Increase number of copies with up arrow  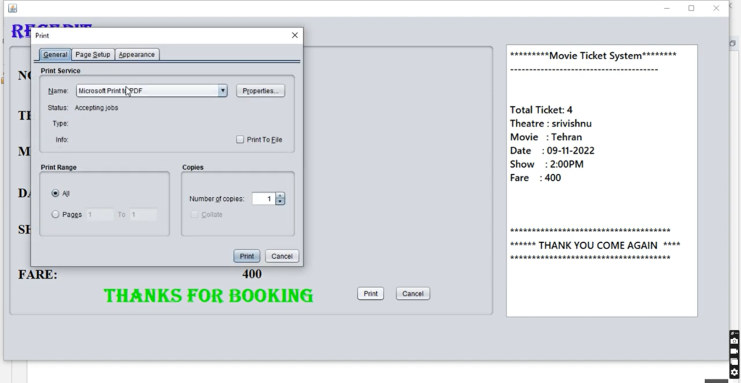(x=280, y=196)
